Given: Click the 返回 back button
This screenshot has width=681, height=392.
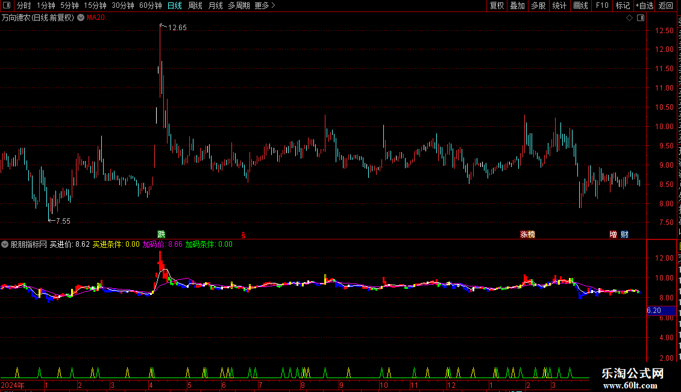Looking at the screenshot, I should click(665, 5).
